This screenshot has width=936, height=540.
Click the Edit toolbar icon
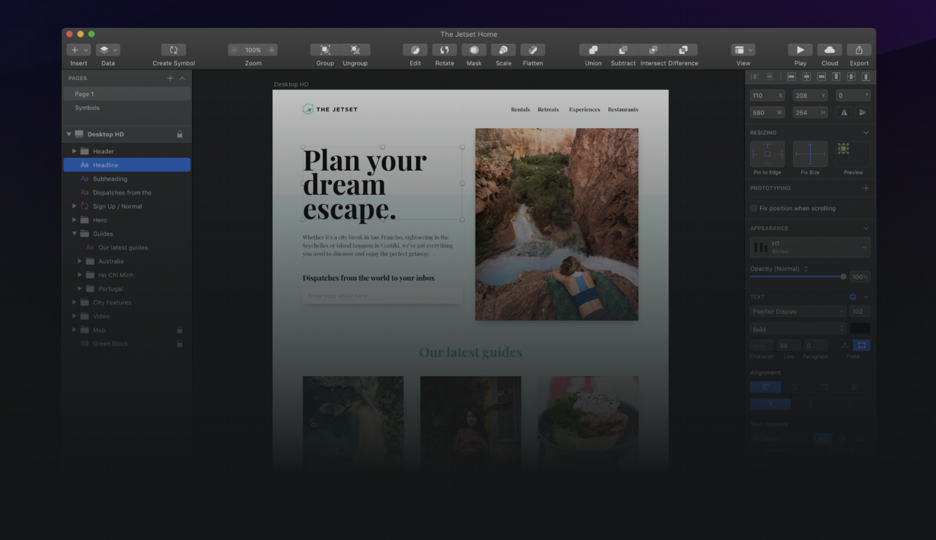[415, 50]
